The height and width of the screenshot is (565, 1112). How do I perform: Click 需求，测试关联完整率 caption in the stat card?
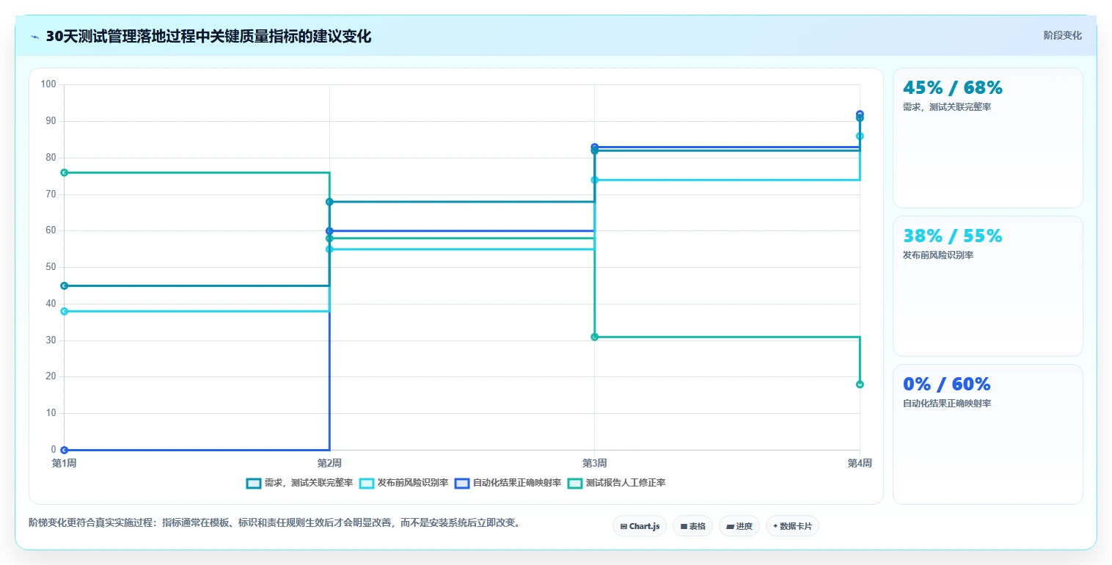(947, 107)
